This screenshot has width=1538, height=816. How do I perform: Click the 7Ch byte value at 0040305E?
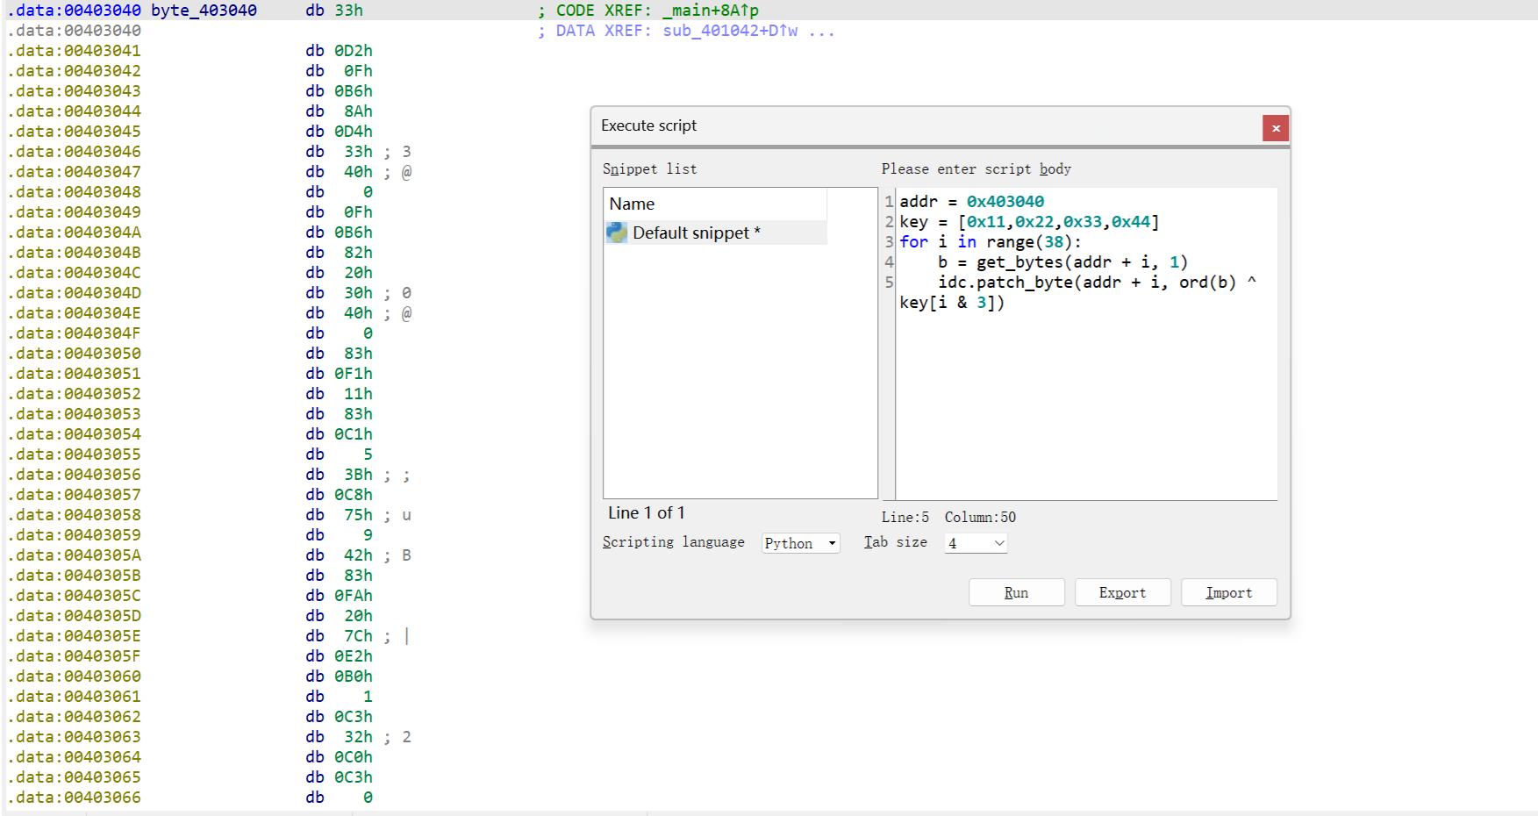358,636
